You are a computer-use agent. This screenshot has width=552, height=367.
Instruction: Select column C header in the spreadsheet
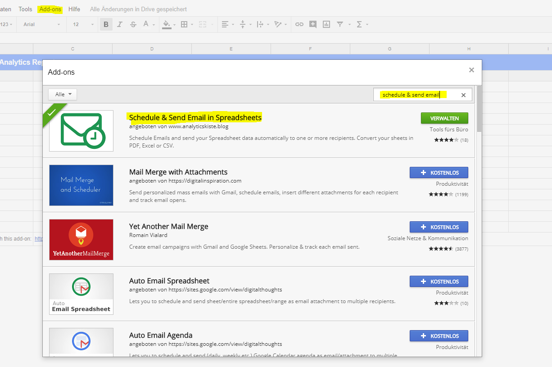pyautogui.click(x=72, y=49)
